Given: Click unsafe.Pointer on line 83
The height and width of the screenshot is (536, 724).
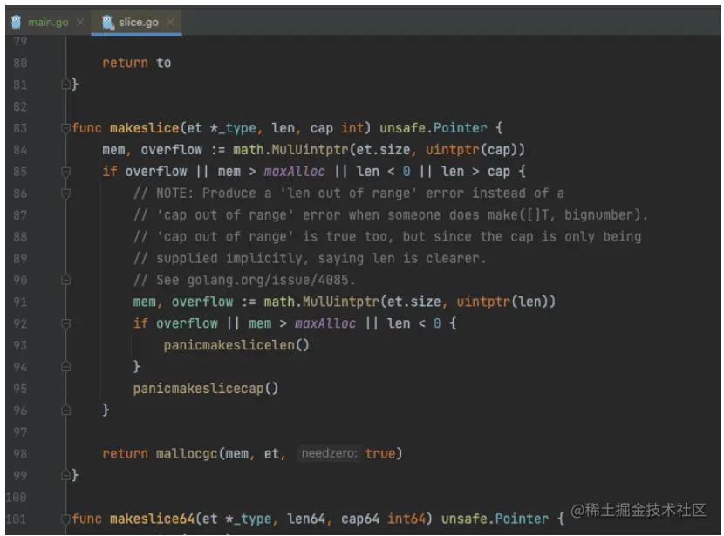Looking at the screenshot, I should [x=434, y=128].
